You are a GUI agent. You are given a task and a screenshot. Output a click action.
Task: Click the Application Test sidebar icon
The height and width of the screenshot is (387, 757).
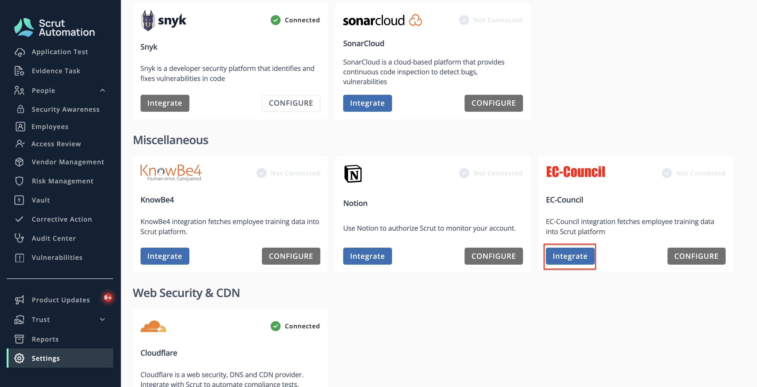pos(20,52)
